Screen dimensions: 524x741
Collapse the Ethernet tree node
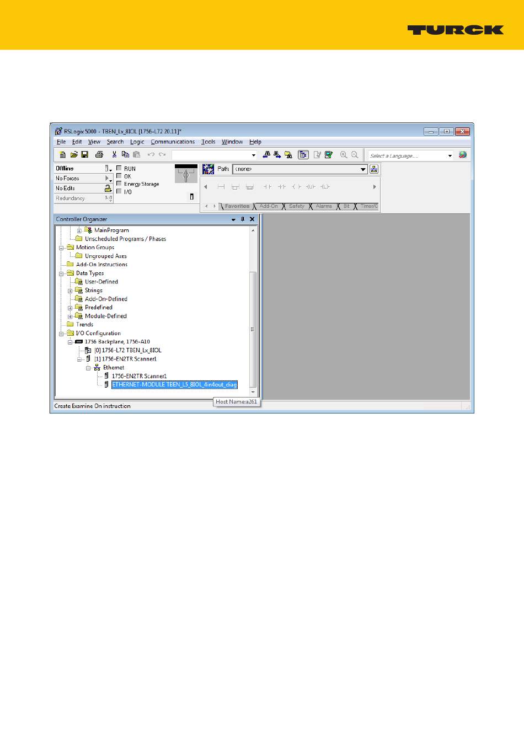point(88,368)
